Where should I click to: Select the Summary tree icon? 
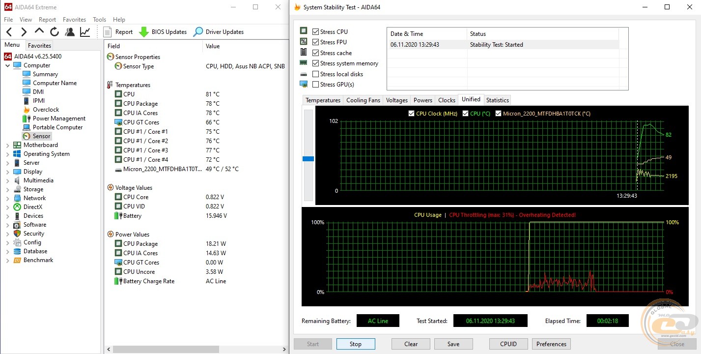pos(27,74)
